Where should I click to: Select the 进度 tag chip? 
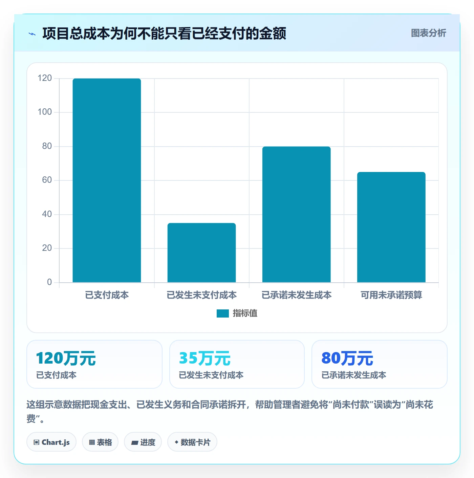143,442
